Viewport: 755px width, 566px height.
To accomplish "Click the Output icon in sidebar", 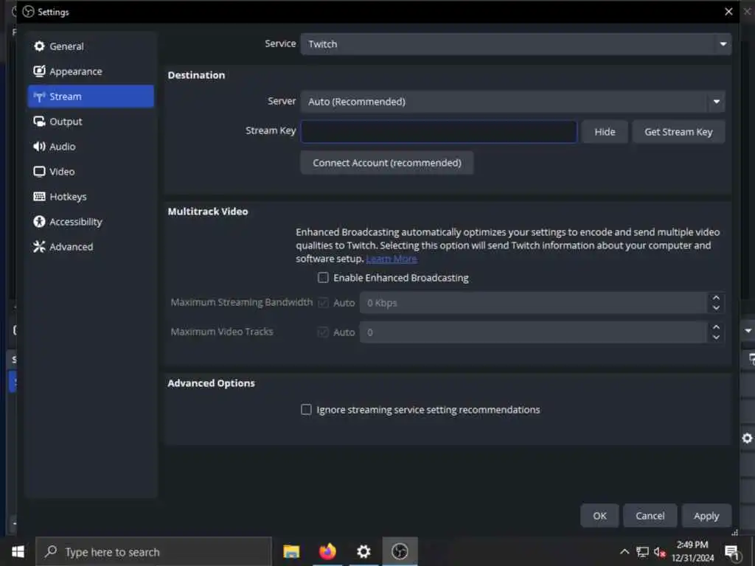I will coord(39,122).
